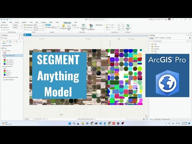
Task: Click the pause drawing icon in status bar
Action: point(144,119)
